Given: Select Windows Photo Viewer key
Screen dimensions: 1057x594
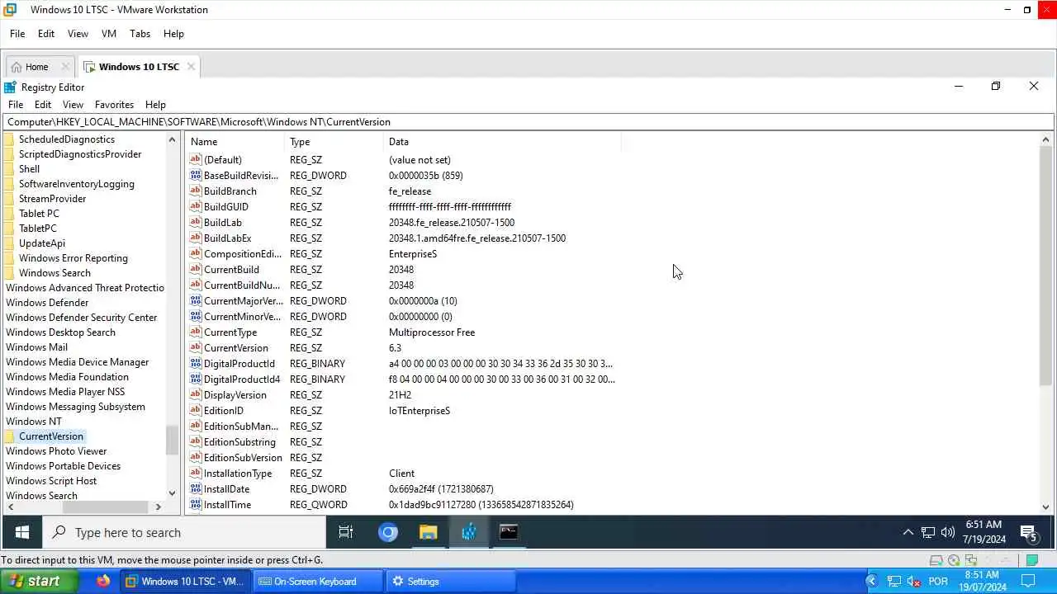Looking at the screenshot, I should (56, 451).
